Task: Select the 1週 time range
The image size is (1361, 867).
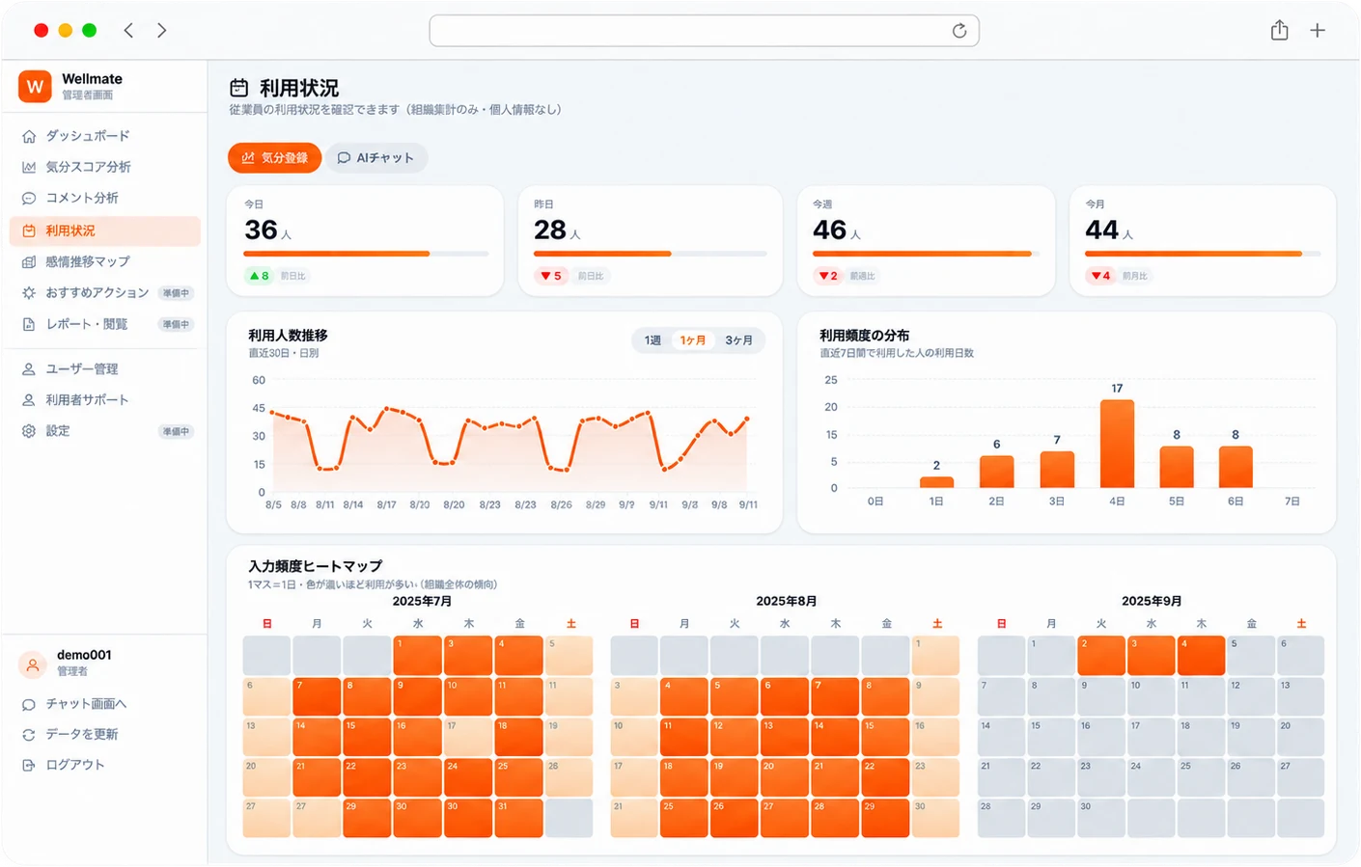Action: click(653, 340)
